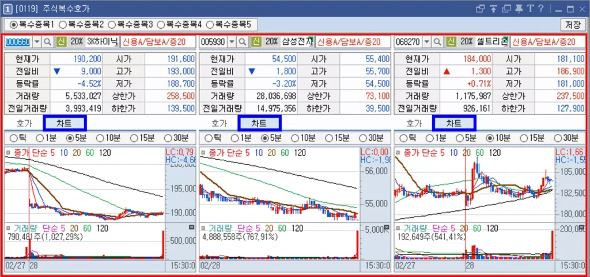The image size is (590, 277).
Task: Switch 삼성전자 panel to 호가 tab
Action: tap(220, 123)
